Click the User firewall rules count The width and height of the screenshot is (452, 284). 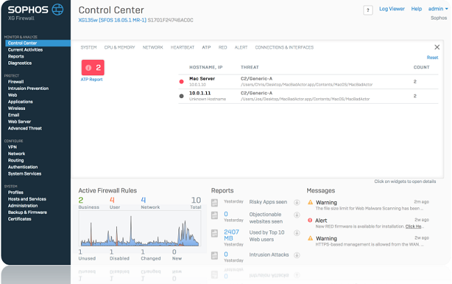coord(112,200)
